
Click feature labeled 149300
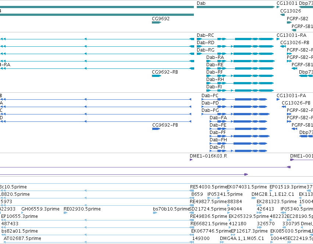coord(201,238)
